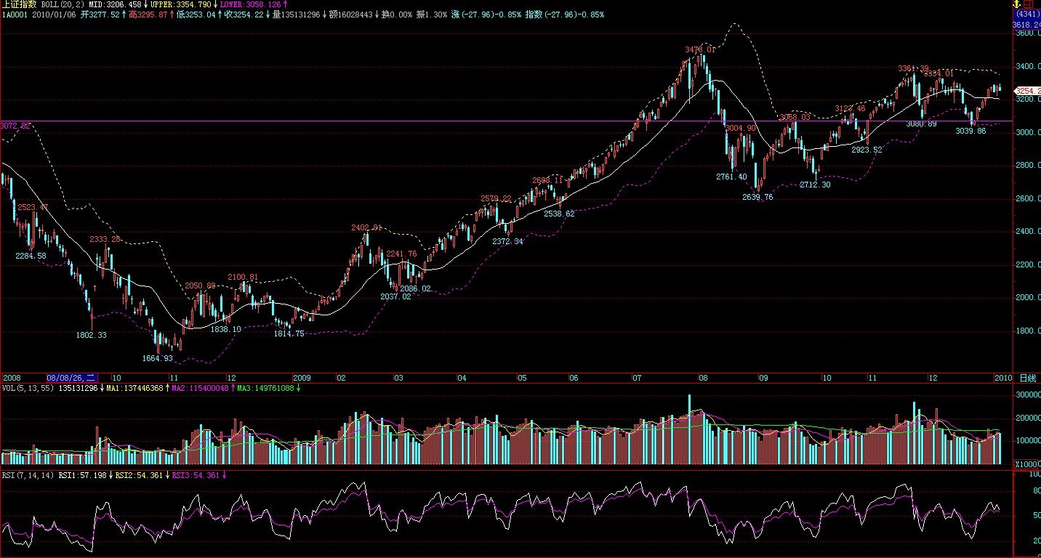Click the UPPER:3354.790 Bollinger value
This screenshot has width=1041, height=558.
[x=181, y=4]
